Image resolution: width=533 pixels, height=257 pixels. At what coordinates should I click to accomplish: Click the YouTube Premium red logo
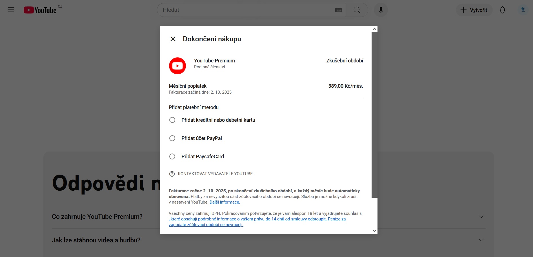pyautogui.click(x=177, y=66)
